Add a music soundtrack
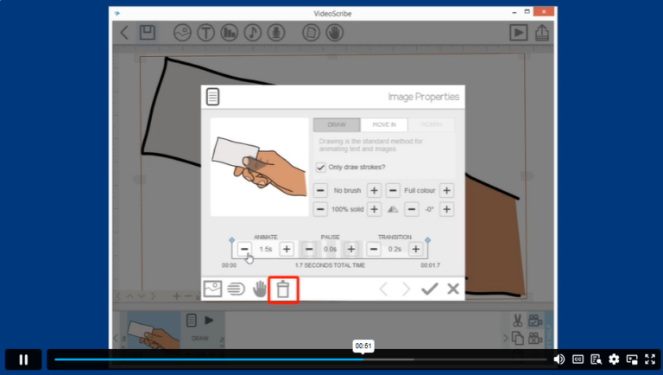663x375 pixels. [x=253, y=33]
